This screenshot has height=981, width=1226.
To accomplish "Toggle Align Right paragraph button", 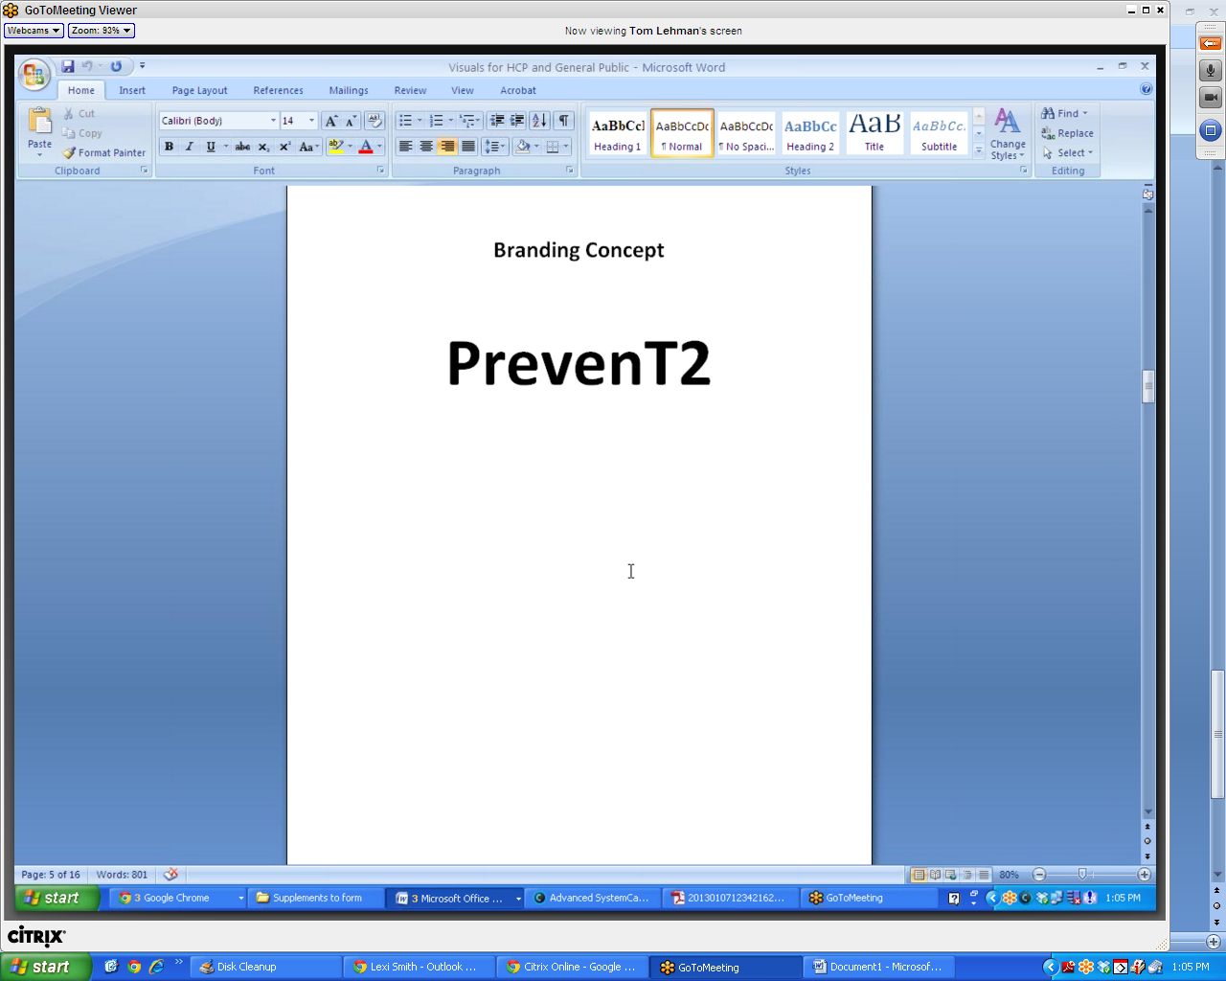I will click(x=447, y=147).
